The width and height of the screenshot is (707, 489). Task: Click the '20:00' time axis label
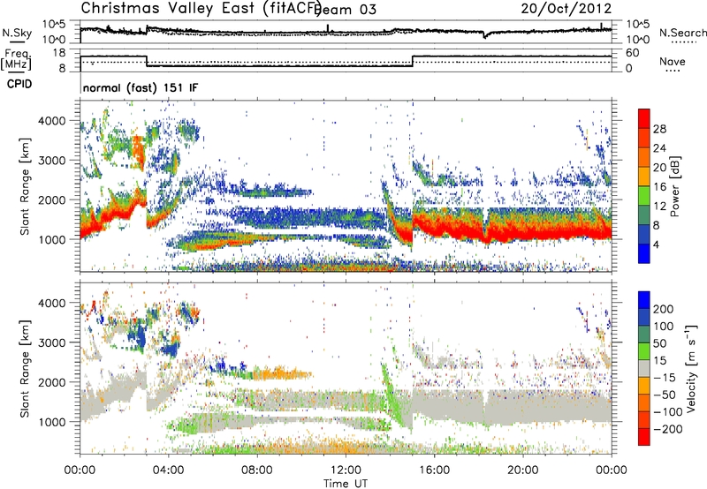[523, 470]
